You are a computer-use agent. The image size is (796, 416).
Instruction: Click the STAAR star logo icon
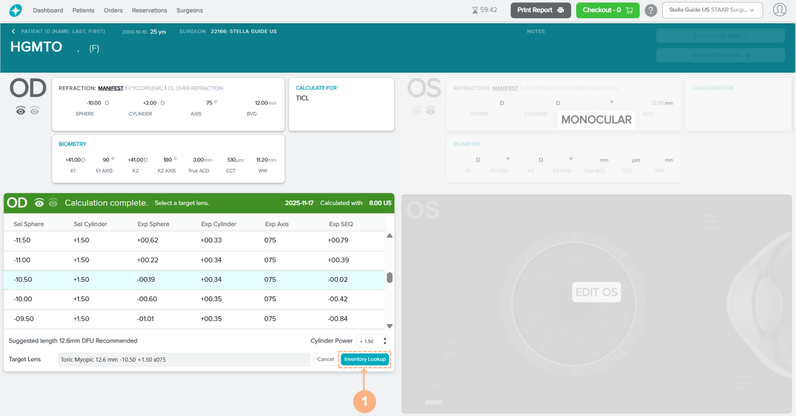coord(16,10)
